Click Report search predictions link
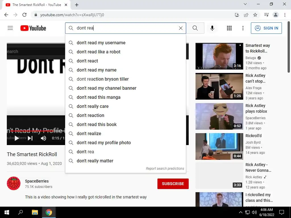 pyautogui.click(x=165, y=169)
